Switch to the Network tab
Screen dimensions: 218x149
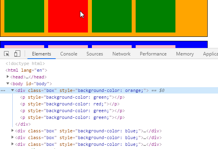pos(121,54)
